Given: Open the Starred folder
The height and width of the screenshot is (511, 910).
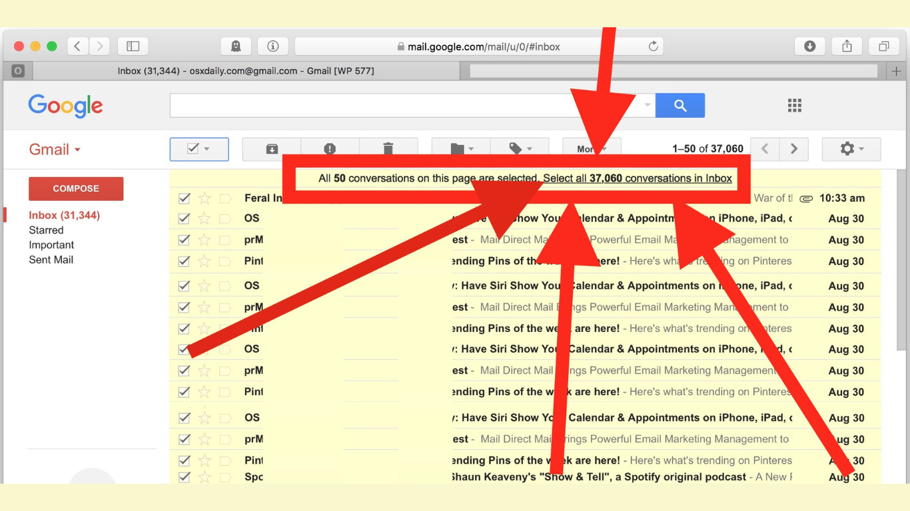Looking at the screenshot, I should coord(46,230).
